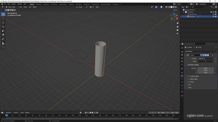Click the Blender logo menu icon
The width and height of the screenshot is (218, 122).
click(x=2, y=4)
